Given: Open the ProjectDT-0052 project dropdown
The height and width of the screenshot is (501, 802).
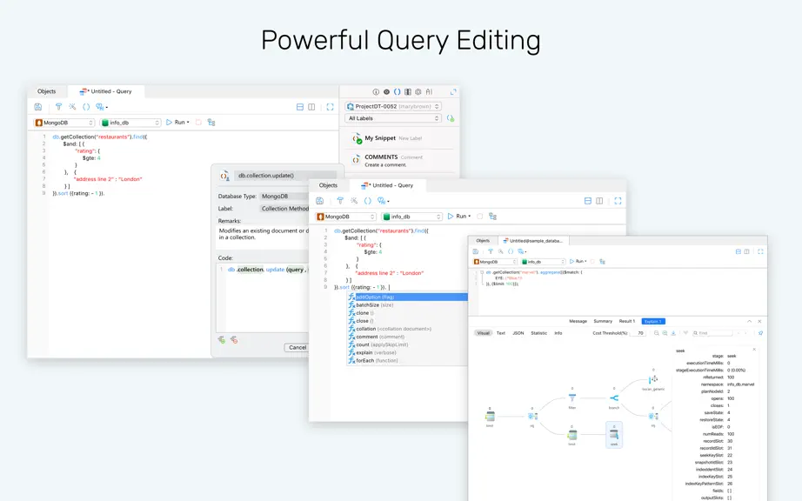Looking at the screenshot, I should pos(393,106).
